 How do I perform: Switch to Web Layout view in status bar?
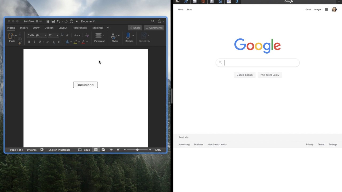click(103, 150)
